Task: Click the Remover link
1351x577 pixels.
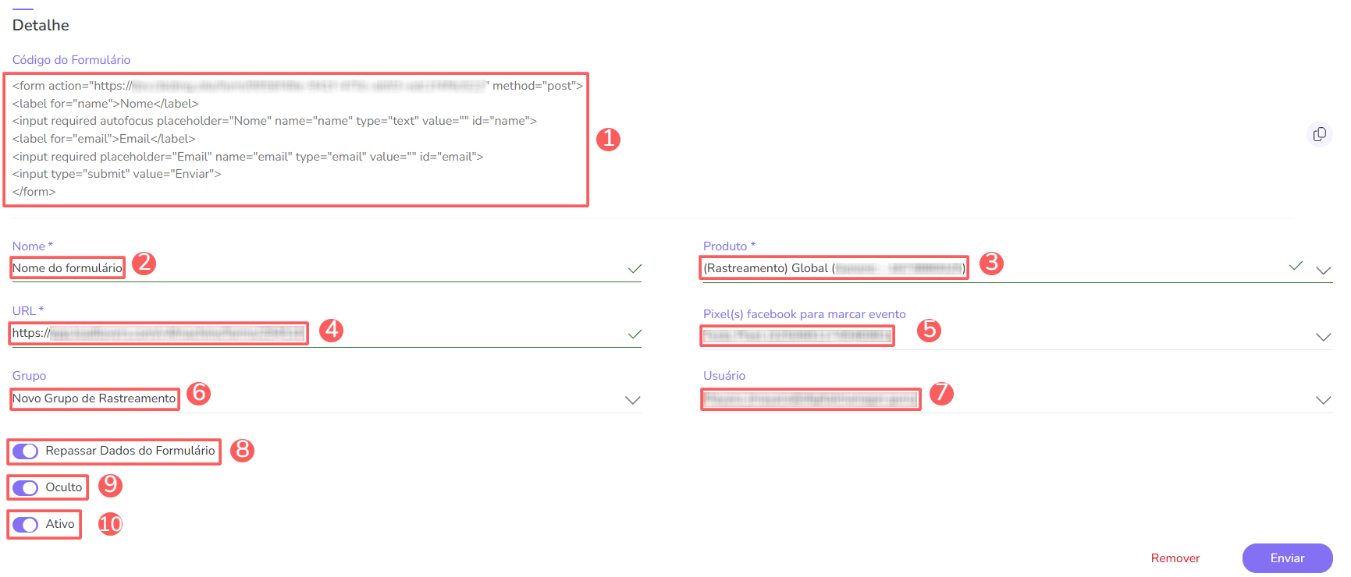Action: coord(1175,558)
